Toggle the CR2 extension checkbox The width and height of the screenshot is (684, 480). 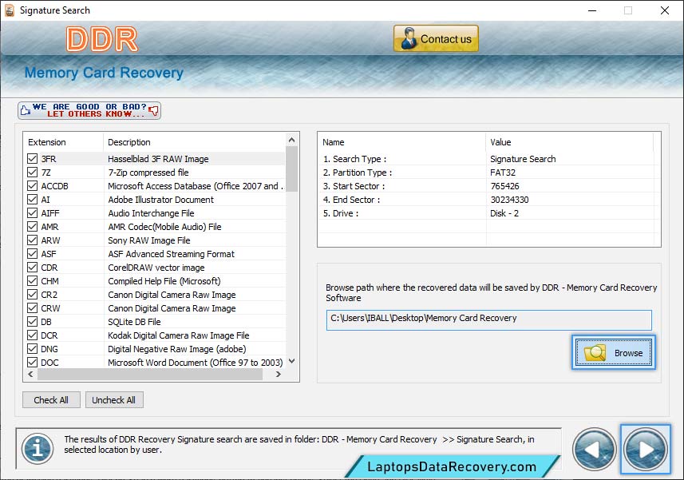pyautogui.click(x=32, y=294)
